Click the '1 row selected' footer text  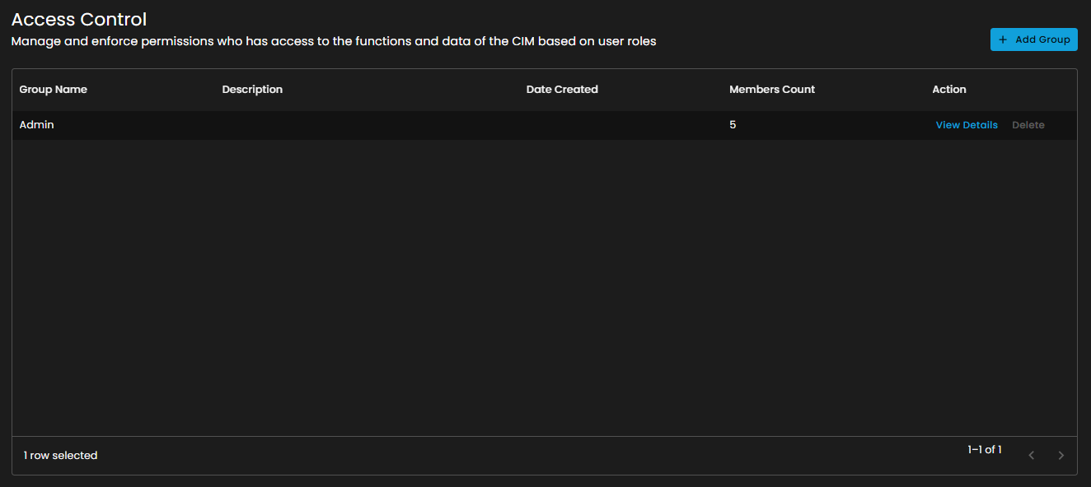click(x=60, y=456)
